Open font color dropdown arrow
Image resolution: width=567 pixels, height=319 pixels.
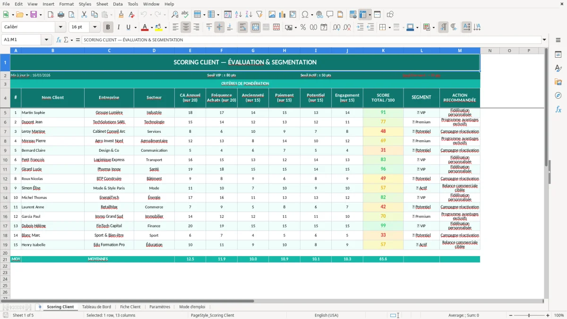[151, 27]
